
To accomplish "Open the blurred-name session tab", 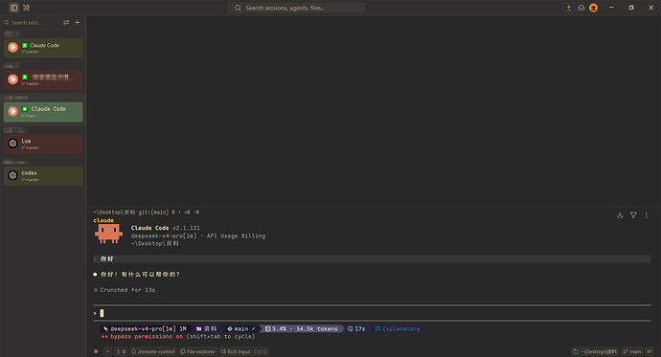I will (x=43, y=80).
